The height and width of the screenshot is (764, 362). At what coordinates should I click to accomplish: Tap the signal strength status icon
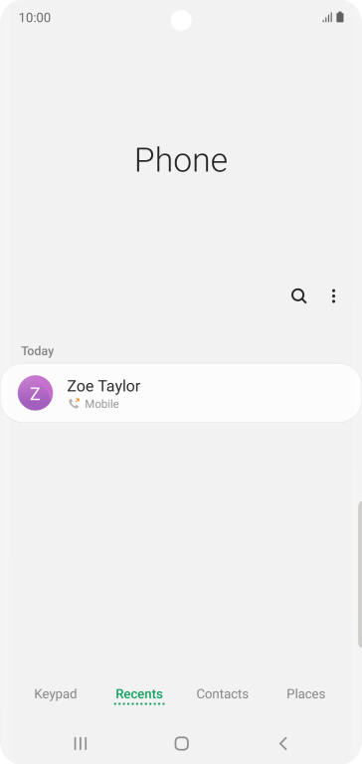pos(327,18)
